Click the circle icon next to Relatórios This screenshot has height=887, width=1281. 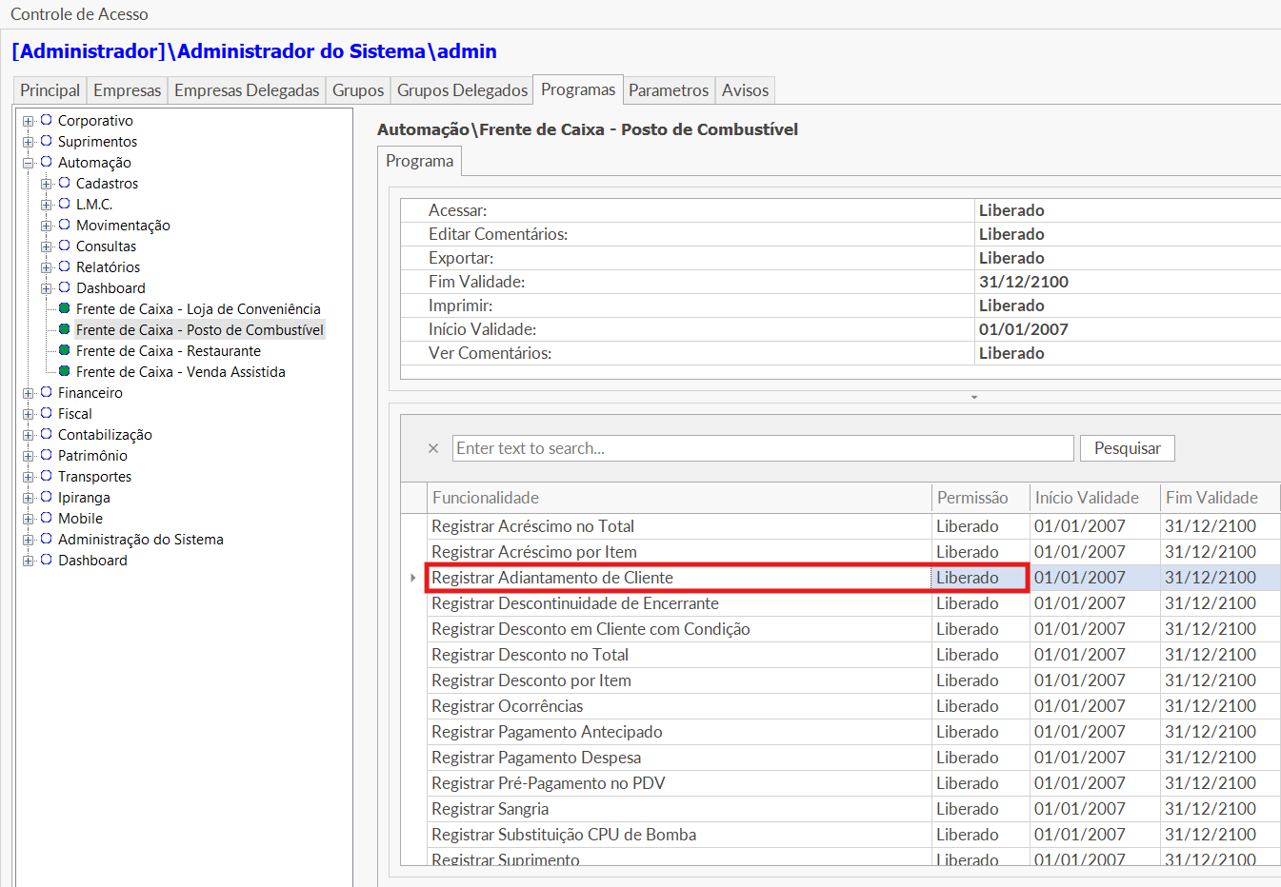tap(64, 266)
